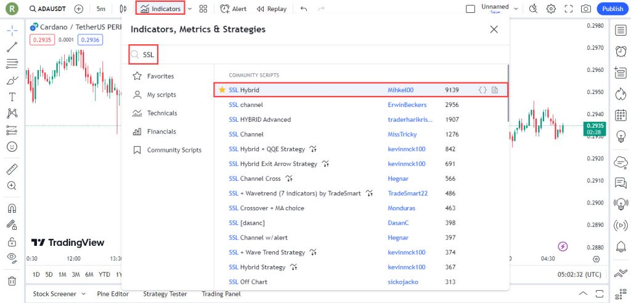This screenshot has width=631, height=303.
Task: Click the Alert button
Action: 234,9
